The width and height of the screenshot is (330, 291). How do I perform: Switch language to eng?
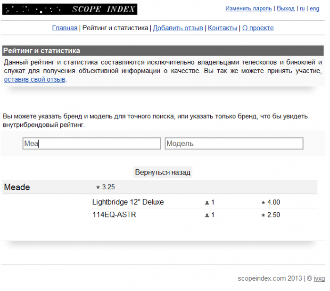pos(314,8)
